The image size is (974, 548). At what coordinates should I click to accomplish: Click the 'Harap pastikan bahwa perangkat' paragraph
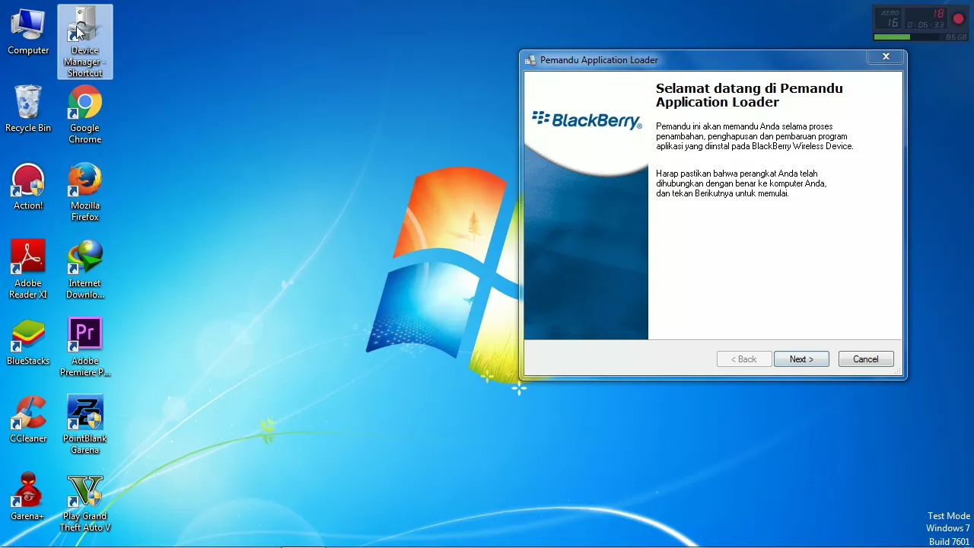(x=741, y=183)
